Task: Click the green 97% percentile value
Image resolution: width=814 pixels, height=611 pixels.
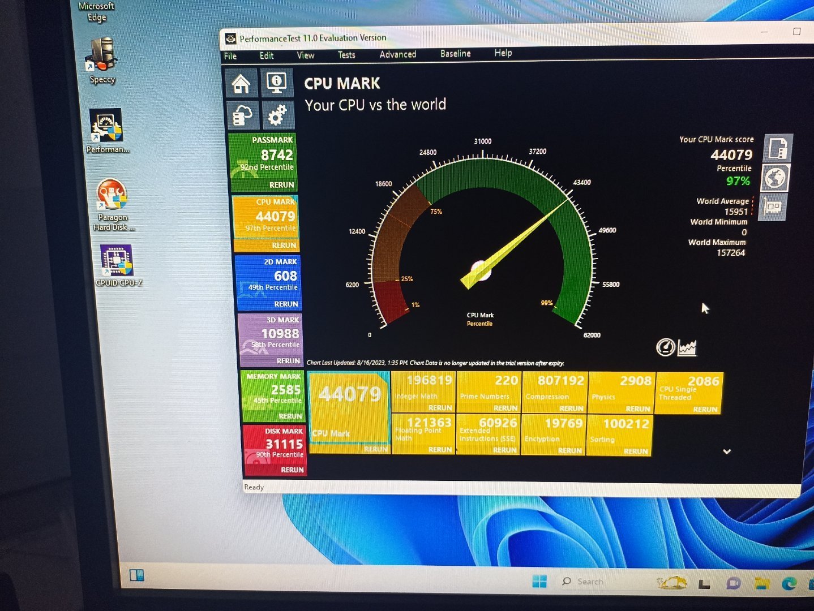Action: [x=738, y=181]
